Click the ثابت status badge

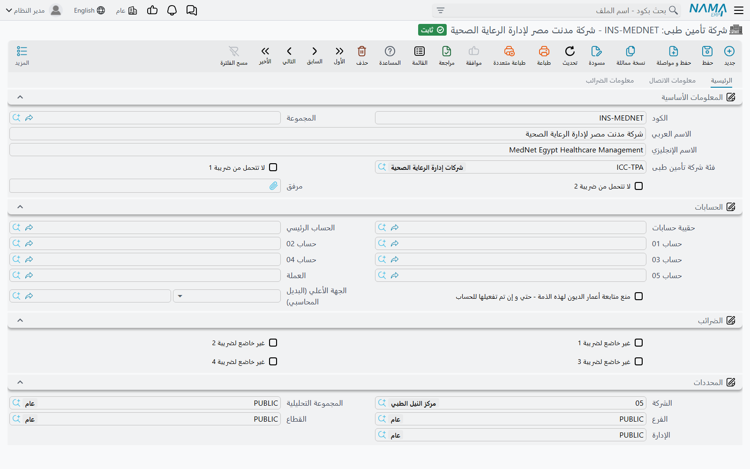432,30
